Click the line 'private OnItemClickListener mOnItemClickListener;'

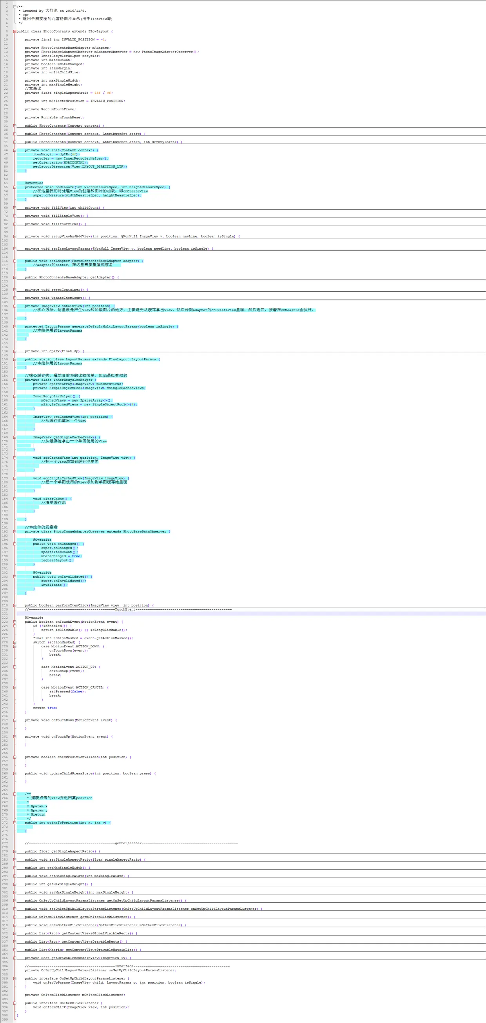coord(74,995)
